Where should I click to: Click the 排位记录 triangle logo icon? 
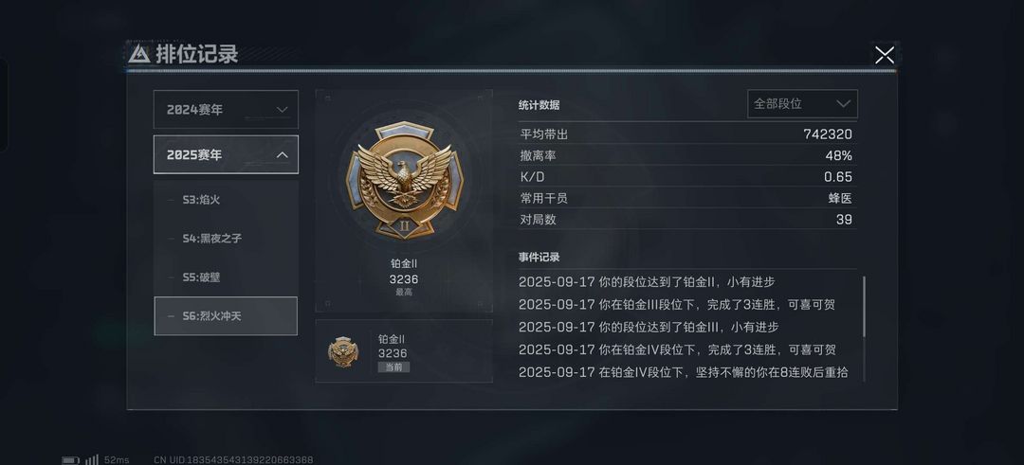pyautogui.click(x=139, y=53)
